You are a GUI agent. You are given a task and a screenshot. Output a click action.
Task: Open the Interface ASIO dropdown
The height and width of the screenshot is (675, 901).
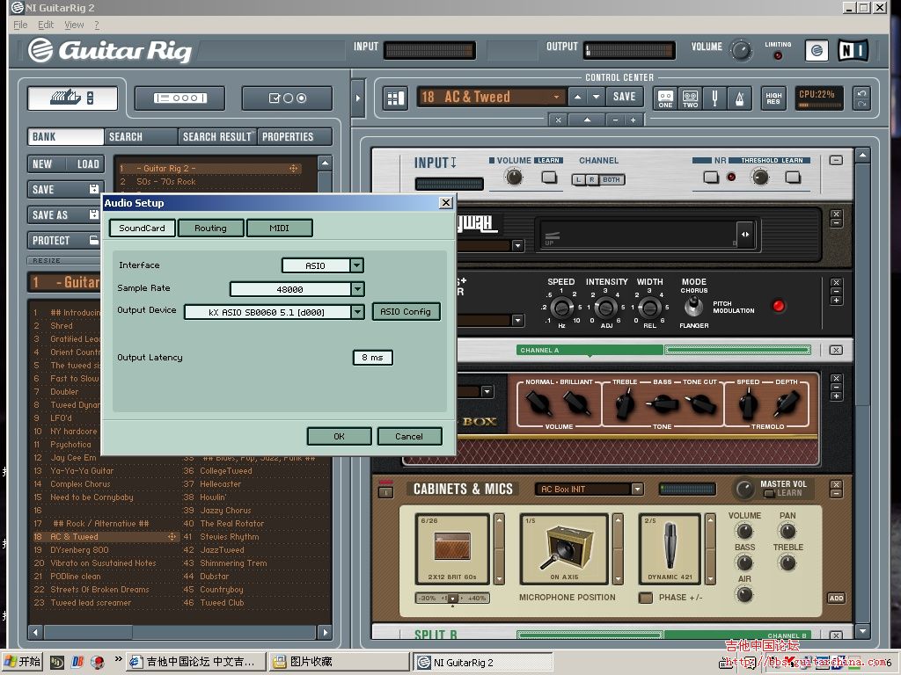pos(356,265)
